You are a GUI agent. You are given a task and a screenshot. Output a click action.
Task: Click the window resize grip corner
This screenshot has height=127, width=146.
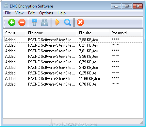[141, 123]
